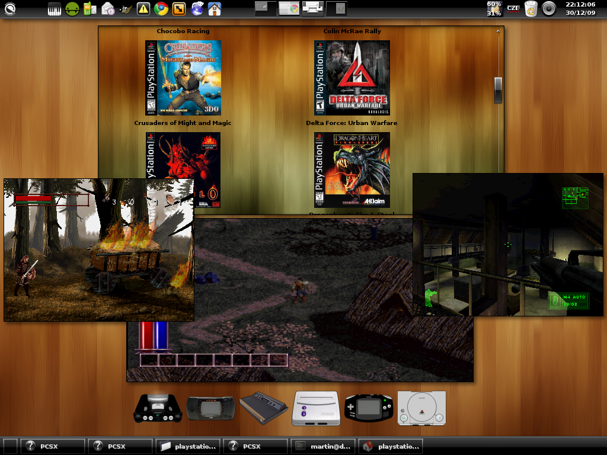Select the Super Nintendo console icon

(316, 408)
